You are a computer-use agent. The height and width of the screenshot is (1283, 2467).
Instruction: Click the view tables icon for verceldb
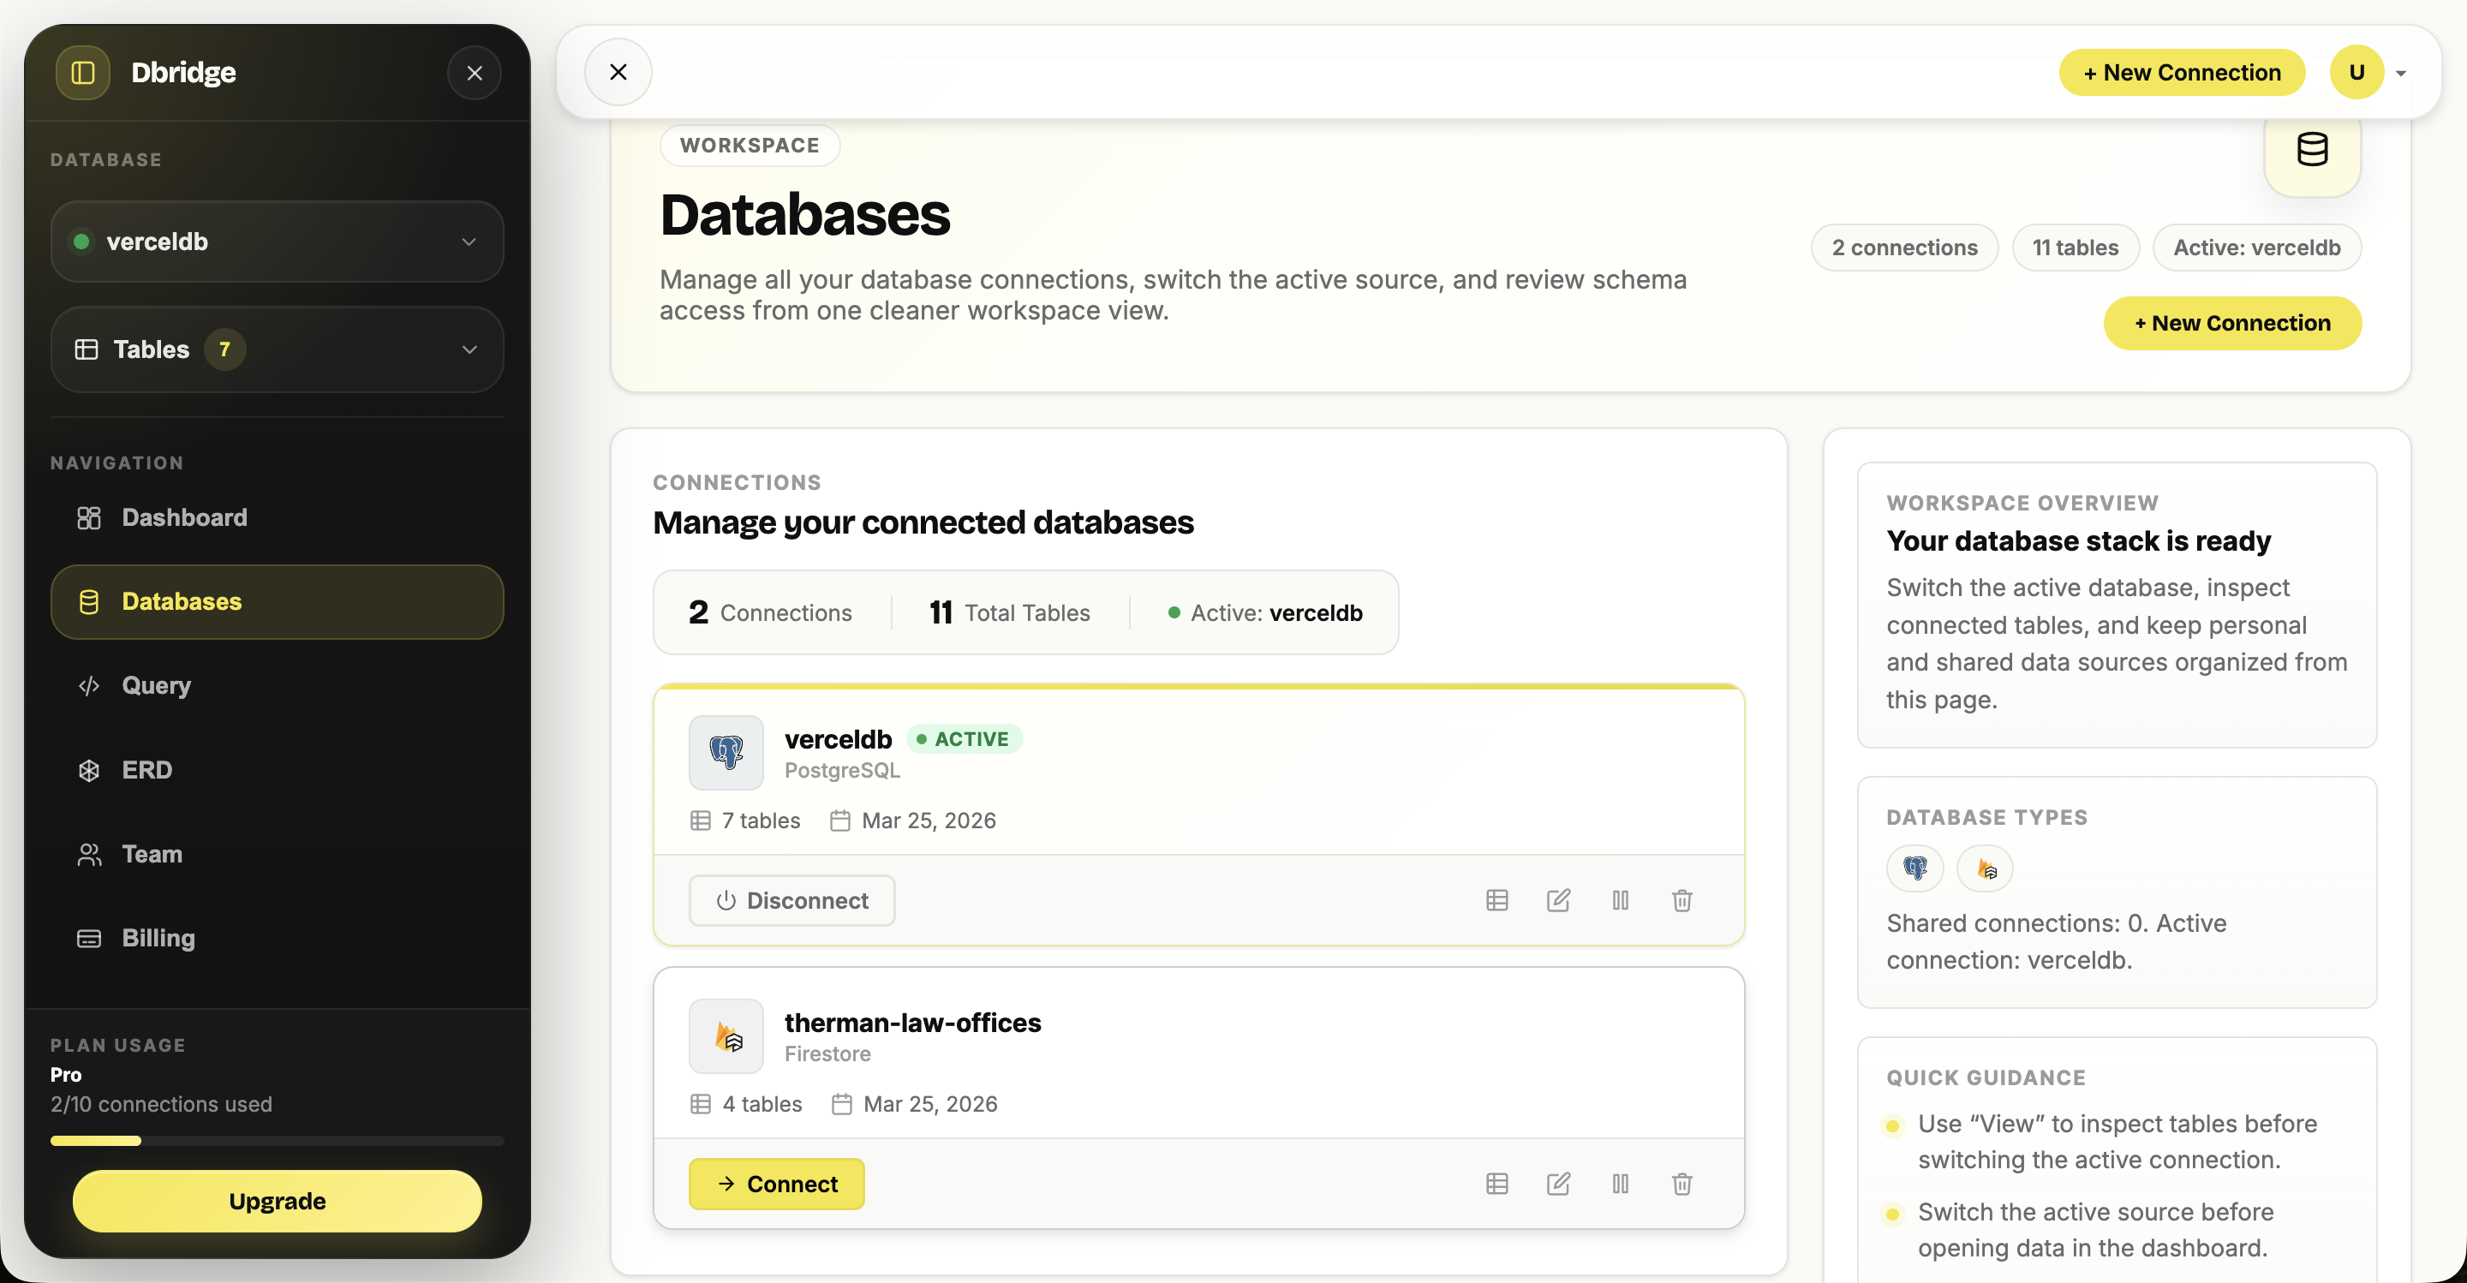coord(1496,900)
